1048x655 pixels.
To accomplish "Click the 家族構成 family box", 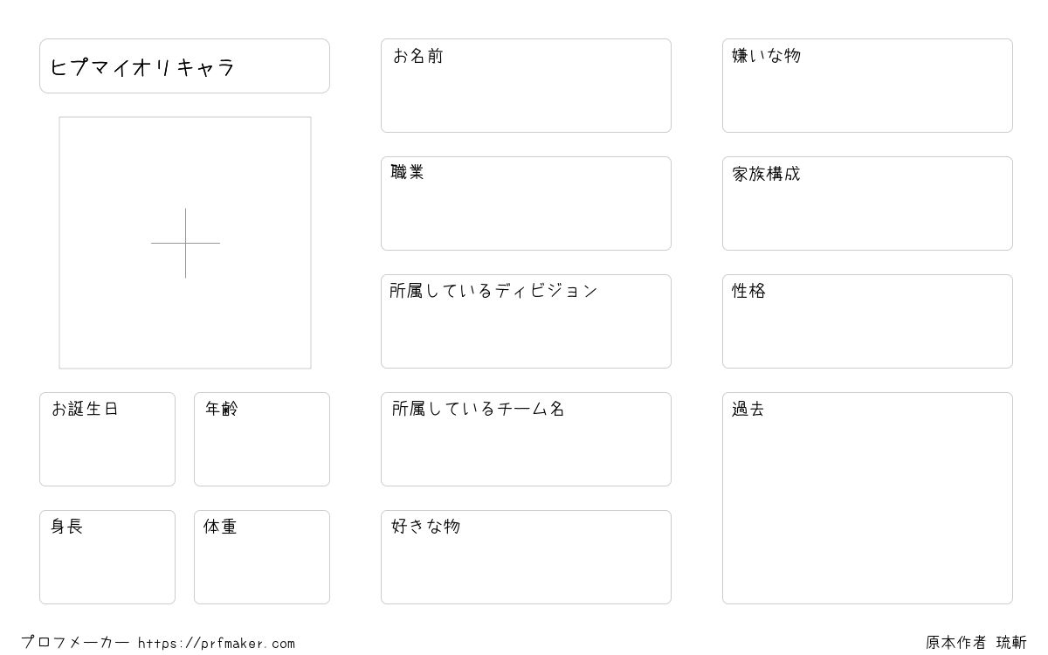I will pos(867,203).
